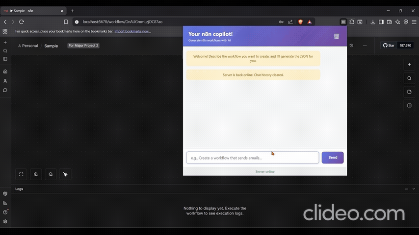The image size is (419, 235).
Task: Open the sidebar person icon
Action: [x=5, y=81]
